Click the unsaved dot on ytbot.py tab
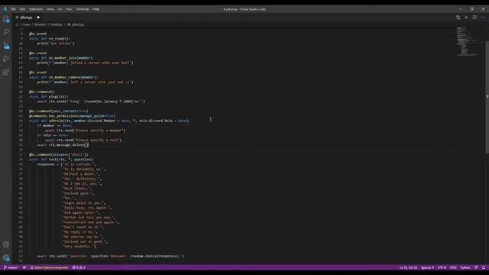 [x=38, y=18]
